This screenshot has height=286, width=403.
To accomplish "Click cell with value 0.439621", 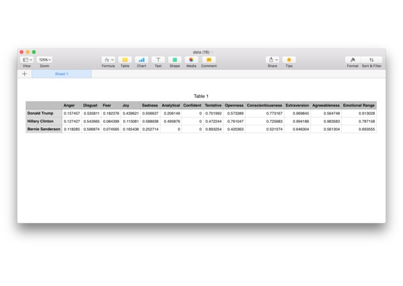I will point(130,113).
